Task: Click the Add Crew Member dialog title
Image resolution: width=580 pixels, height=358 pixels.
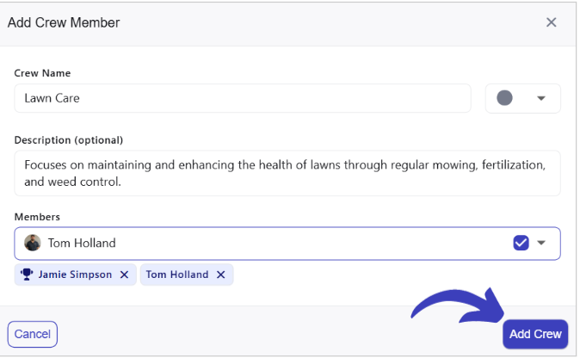Action: pos(64,22)
